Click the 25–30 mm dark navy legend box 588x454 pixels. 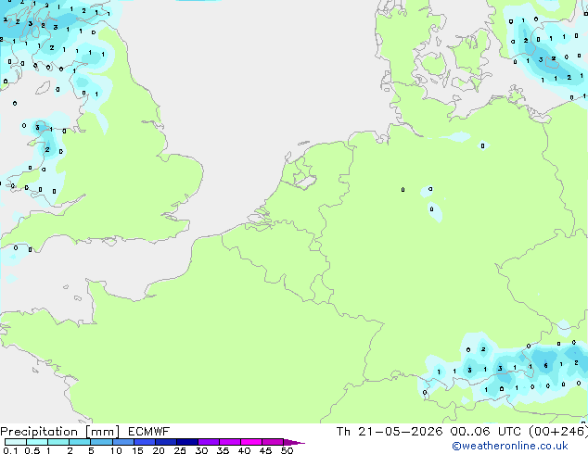coord(187,442)
